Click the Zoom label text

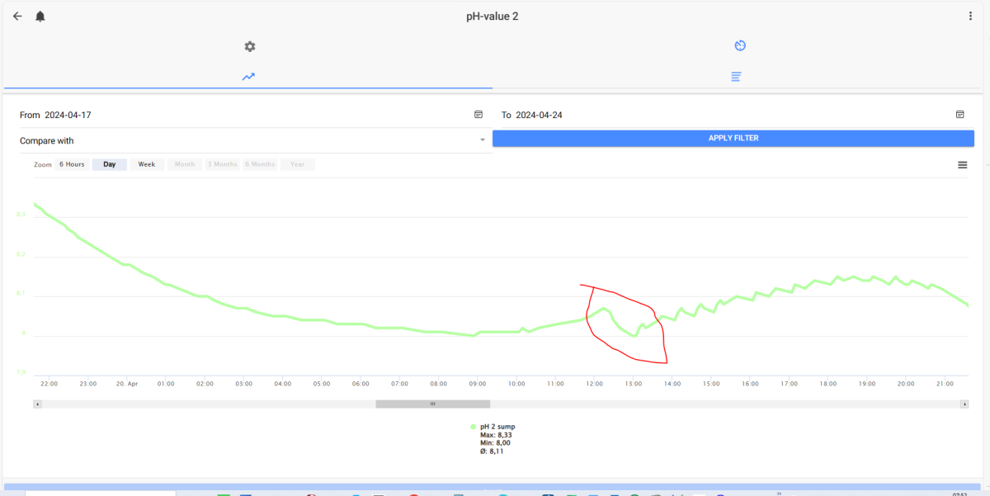pyautogui.click(x=43, y=165)
